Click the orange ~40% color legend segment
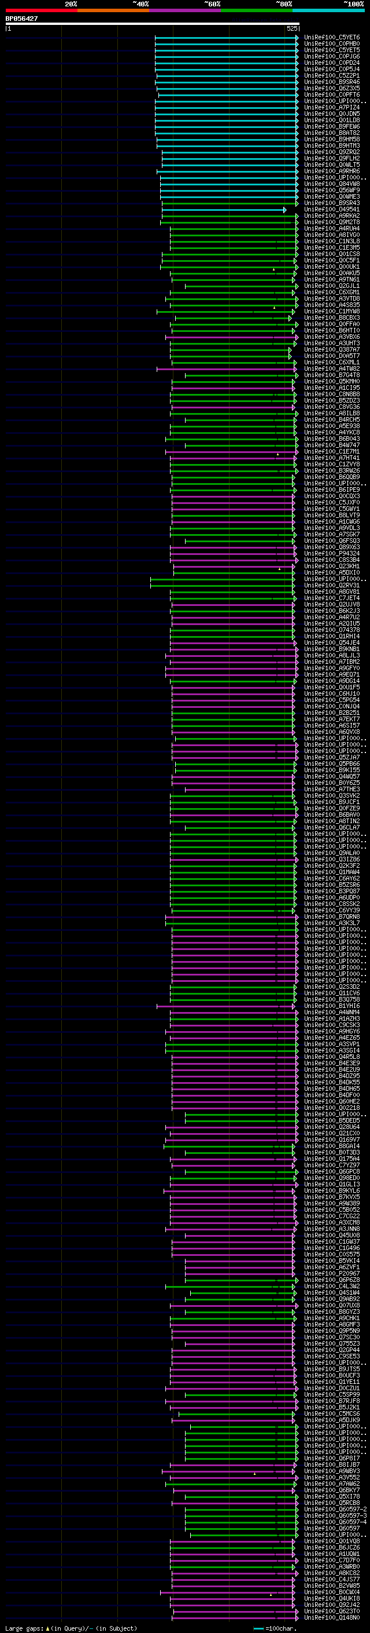 (113, 10)
